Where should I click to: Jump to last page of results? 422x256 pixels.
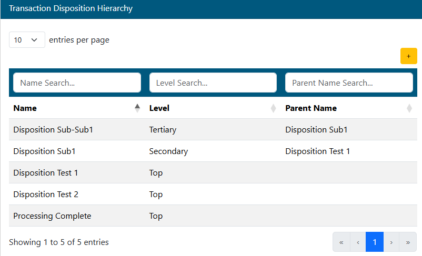tap(408, 242)
